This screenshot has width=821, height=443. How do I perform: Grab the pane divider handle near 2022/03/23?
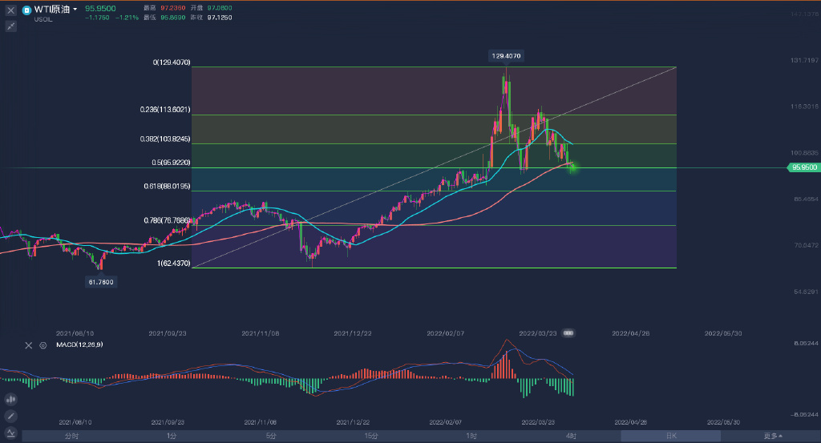point(568,333)
